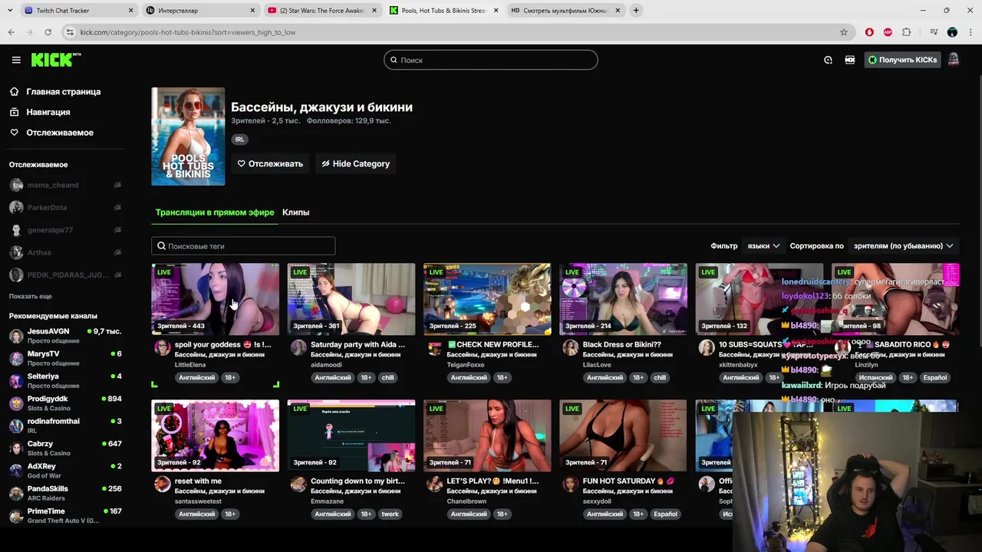Open browser profile avatar
This screenshot has width=982, height=552.
pos(952,32)
